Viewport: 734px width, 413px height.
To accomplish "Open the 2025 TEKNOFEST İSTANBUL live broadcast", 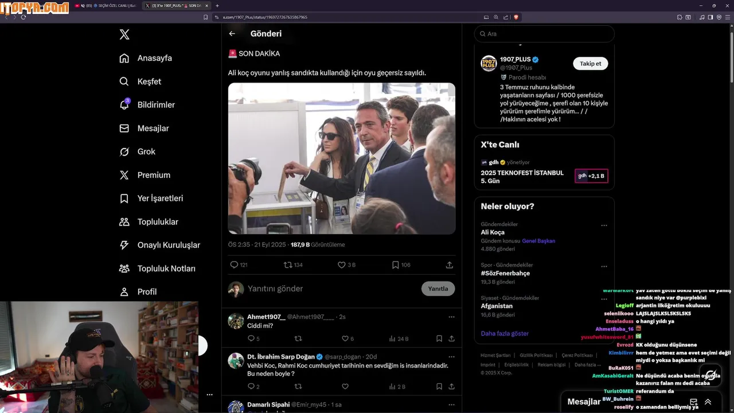I will click(522, 177).
